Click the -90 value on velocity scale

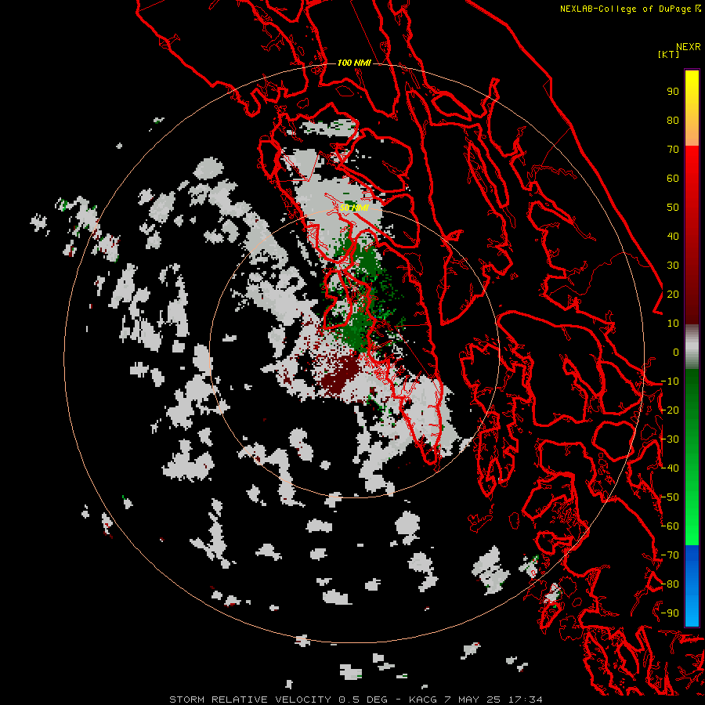[x=670, y=613]
